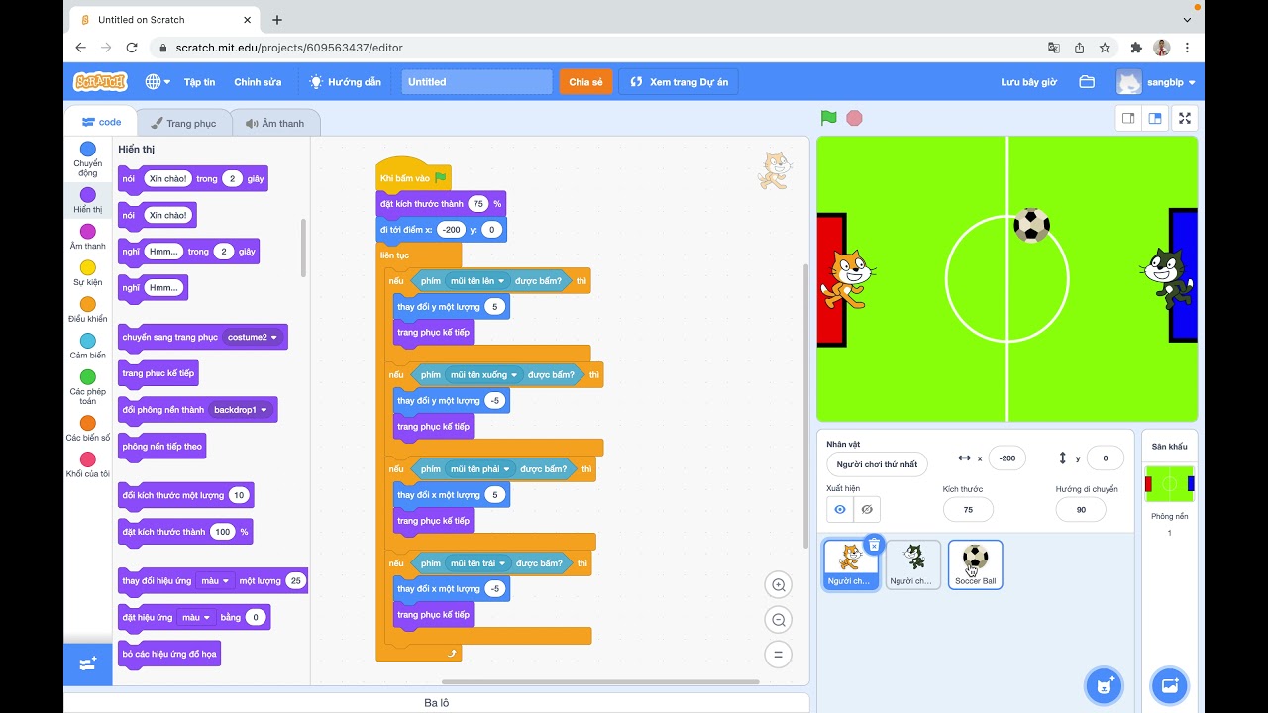
Task: Open Hướng dẫn tutorials
Action: coord(345,82)
